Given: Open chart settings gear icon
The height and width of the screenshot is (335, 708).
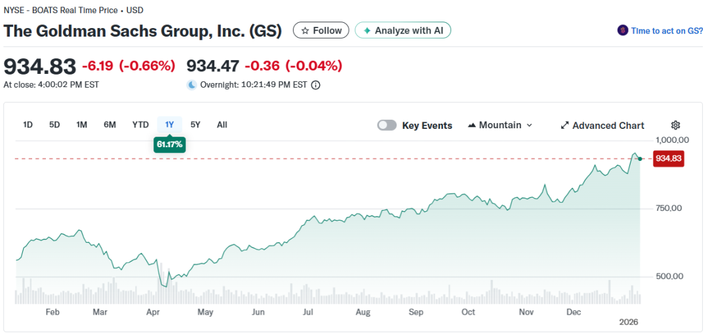Looking at the screenshot, I should click(x=676, y=126).
